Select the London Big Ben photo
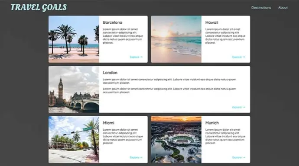299x166 pixels. [74, 89]
